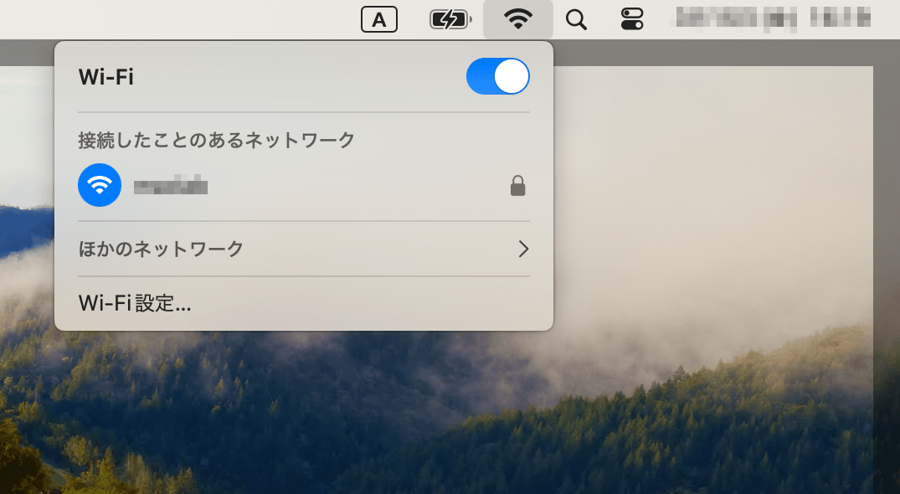This screenshot has width=900, height=494.
Task: Click the Wi-Fi title label in panel
Action: tap(106, 77)
